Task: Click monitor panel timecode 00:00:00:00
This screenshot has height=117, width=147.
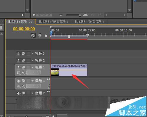Action: pos(44,15)
